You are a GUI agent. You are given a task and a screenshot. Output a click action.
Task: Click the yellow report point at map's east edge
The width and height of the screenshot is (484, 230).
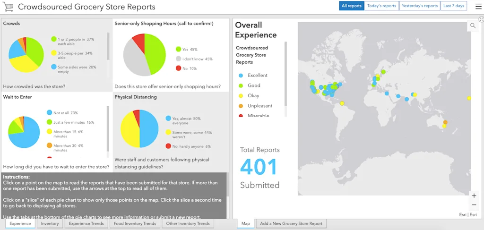coord(469,98)
